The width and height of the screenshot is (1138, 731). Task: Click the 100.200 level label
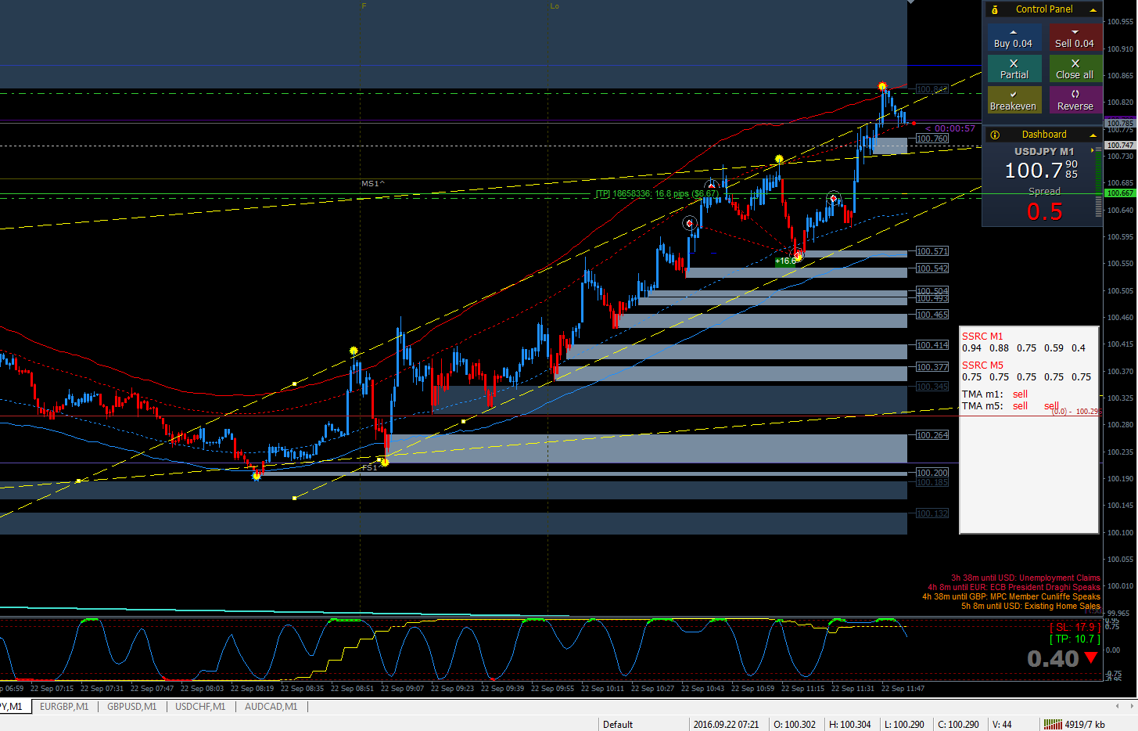932,473
